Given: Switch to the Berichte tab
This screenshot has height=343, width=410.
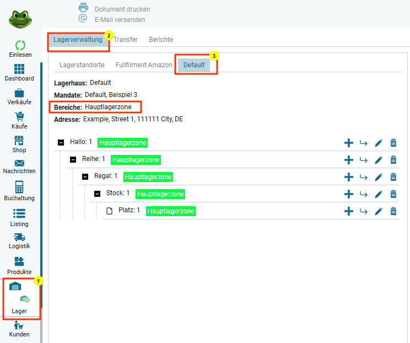Looking at the screenshot, I should (161, 40).
